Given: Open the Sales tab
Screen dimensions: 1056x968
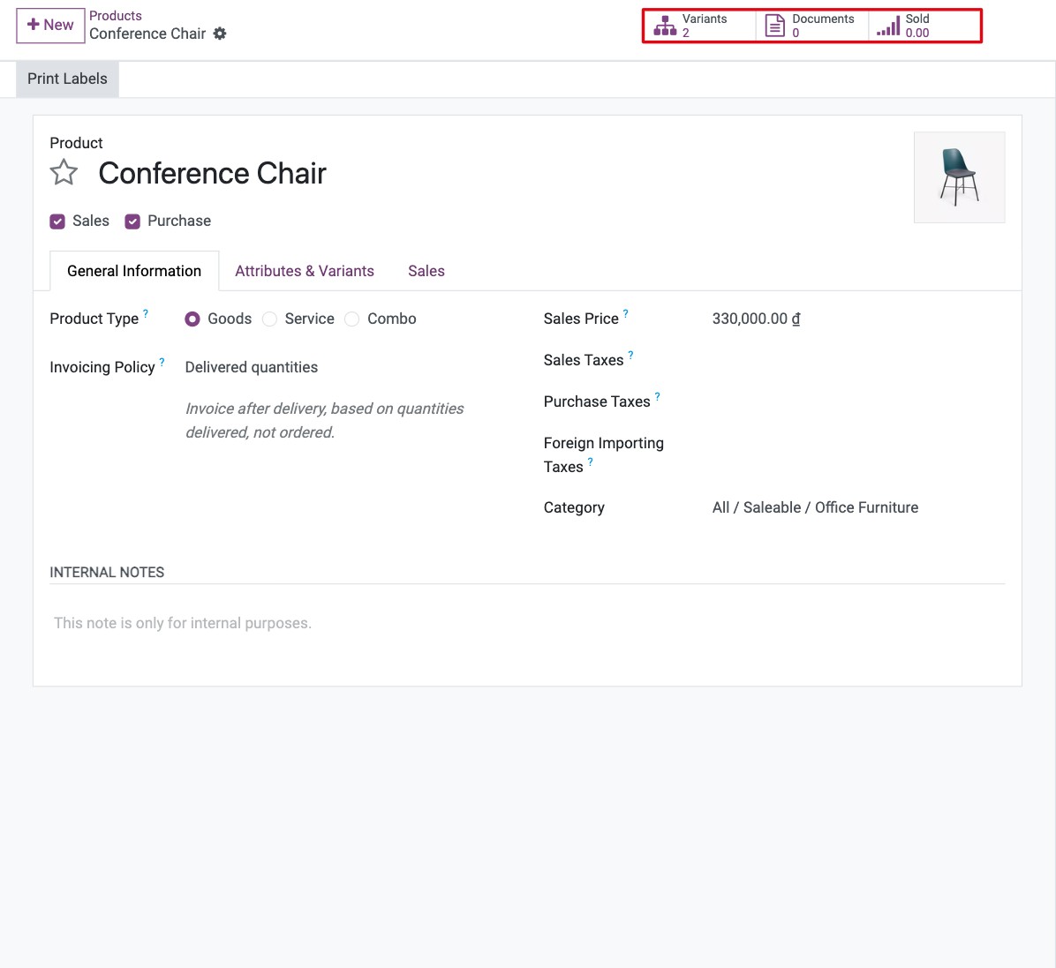Looking at the screenshot, I should [x=426, y=271].
